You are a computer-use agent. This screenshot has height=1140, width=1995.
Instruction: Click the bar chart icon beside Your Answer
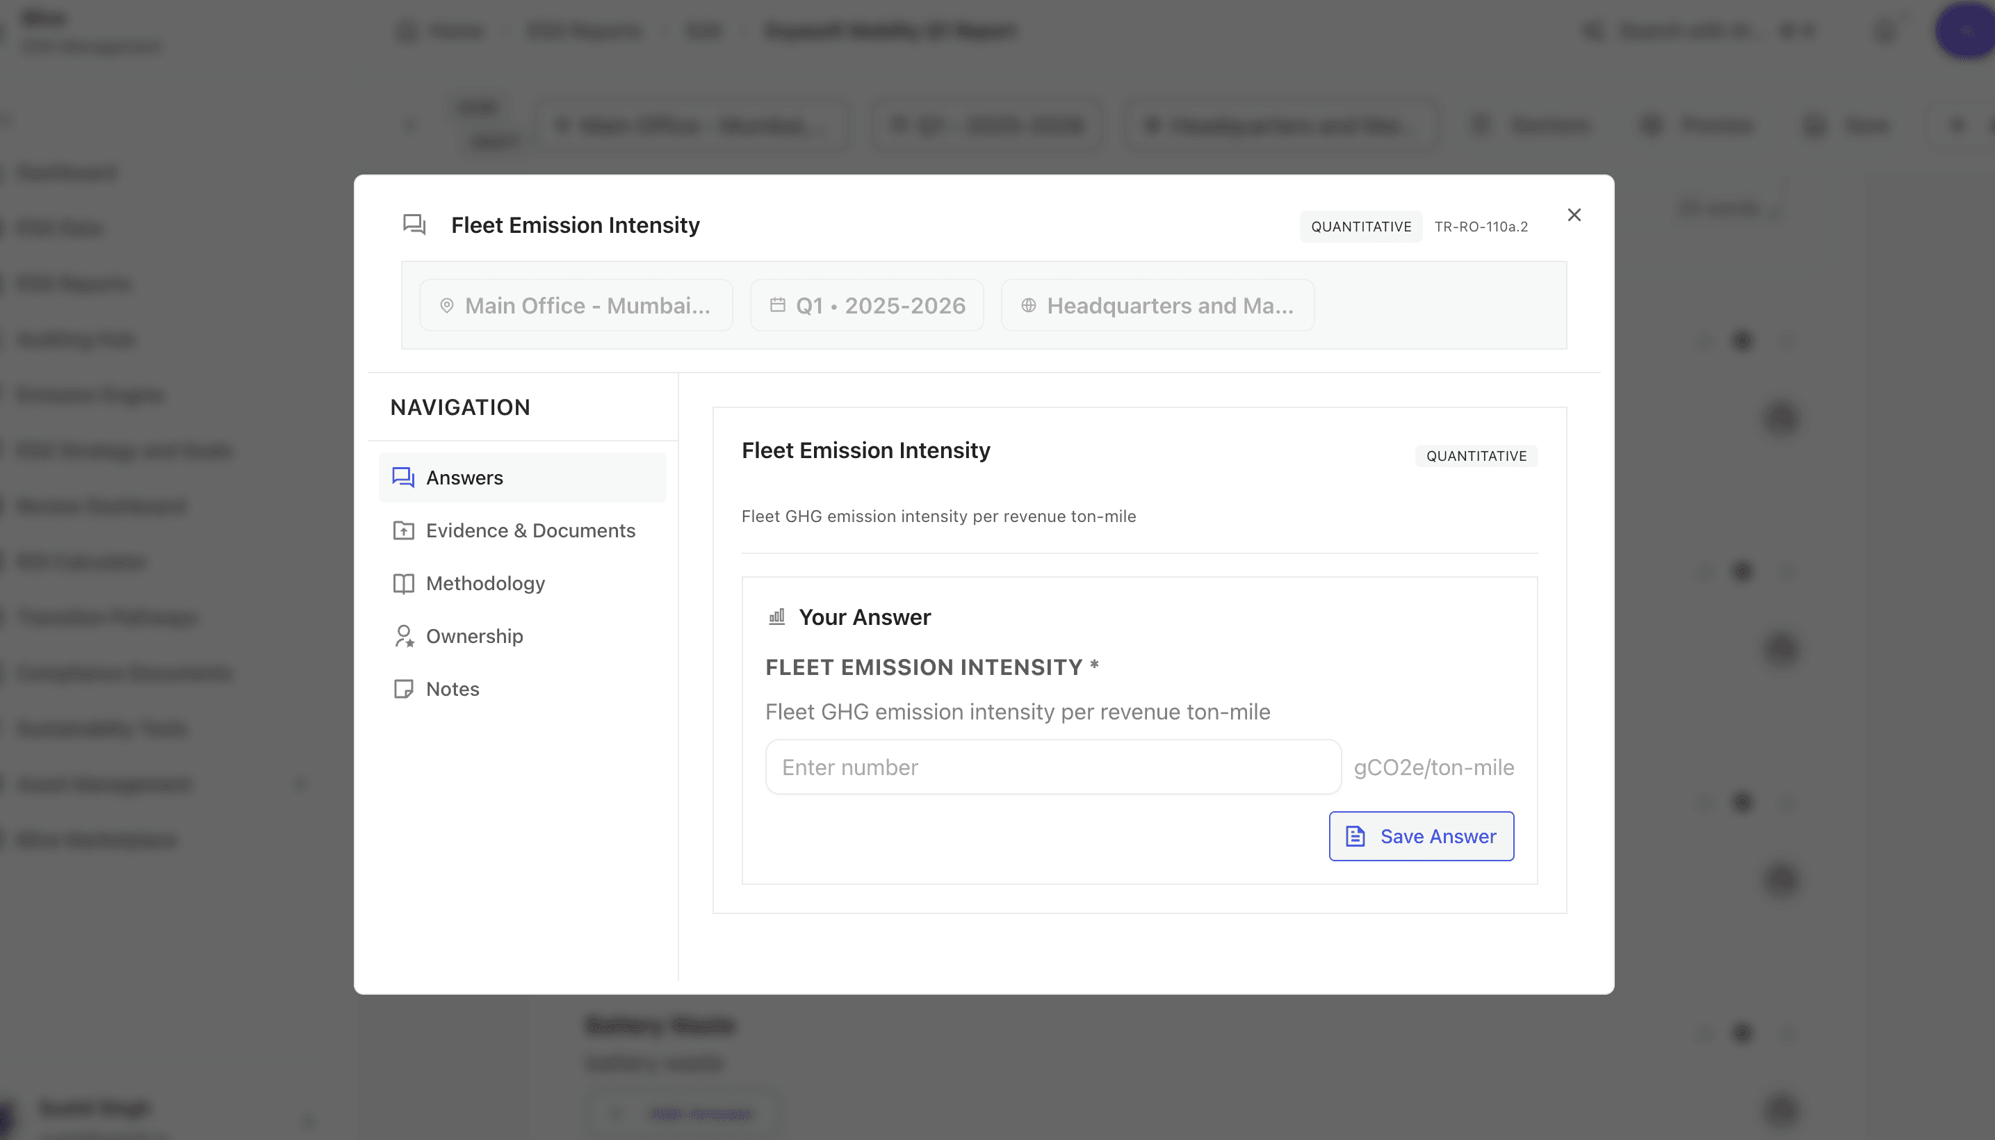[776, 617]
